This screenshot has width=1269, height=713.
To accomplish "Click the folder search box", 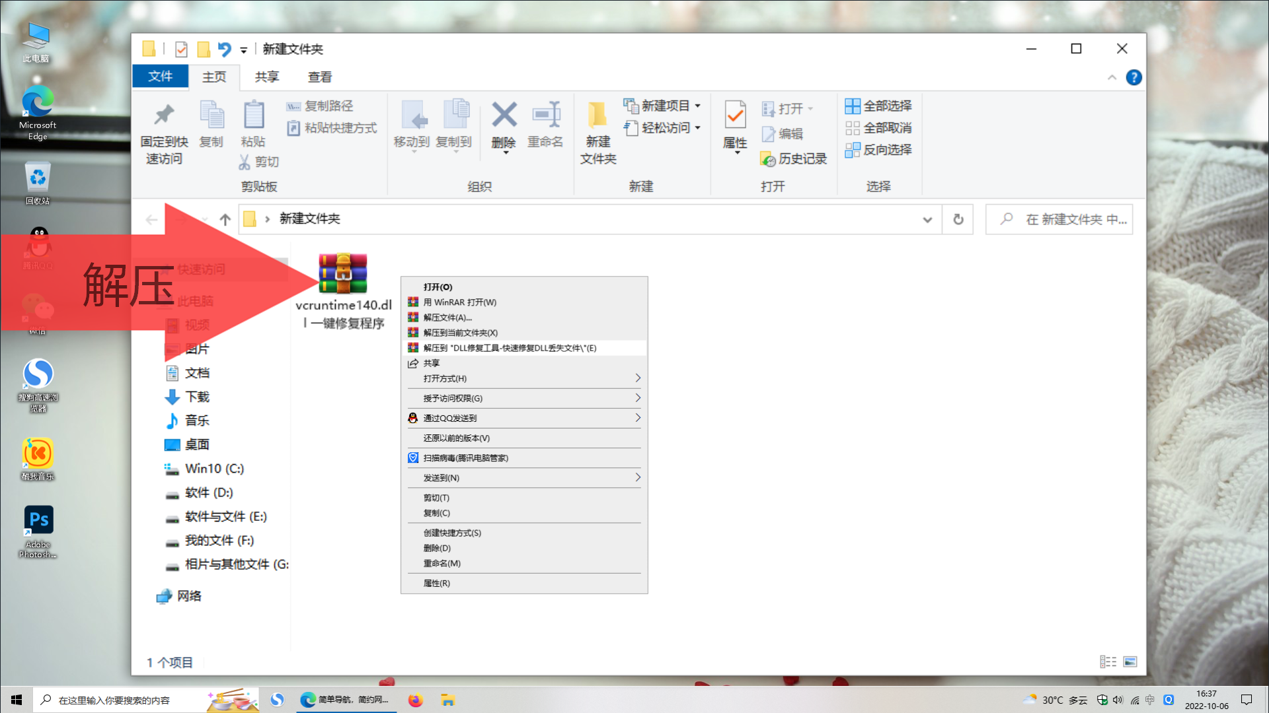I will pos(1059,219).
